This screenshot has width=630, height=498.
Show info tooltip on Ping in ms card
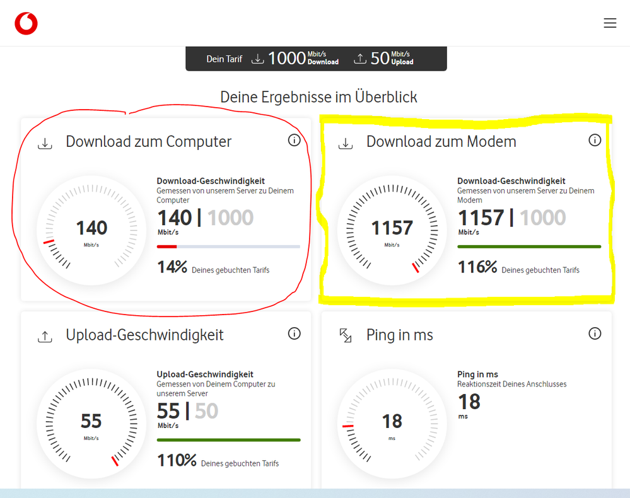tap(595, 333)
